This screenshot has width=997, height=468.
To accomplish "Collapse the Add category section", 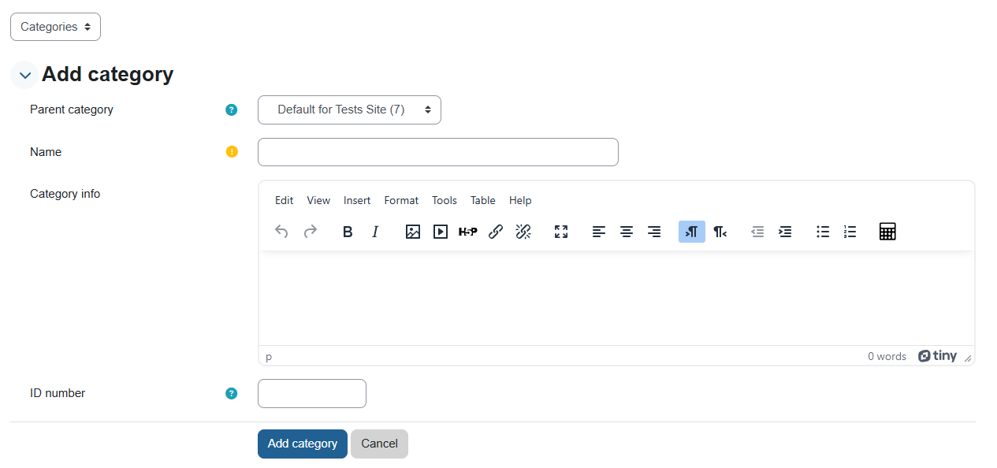I will (x=24, y=75).
